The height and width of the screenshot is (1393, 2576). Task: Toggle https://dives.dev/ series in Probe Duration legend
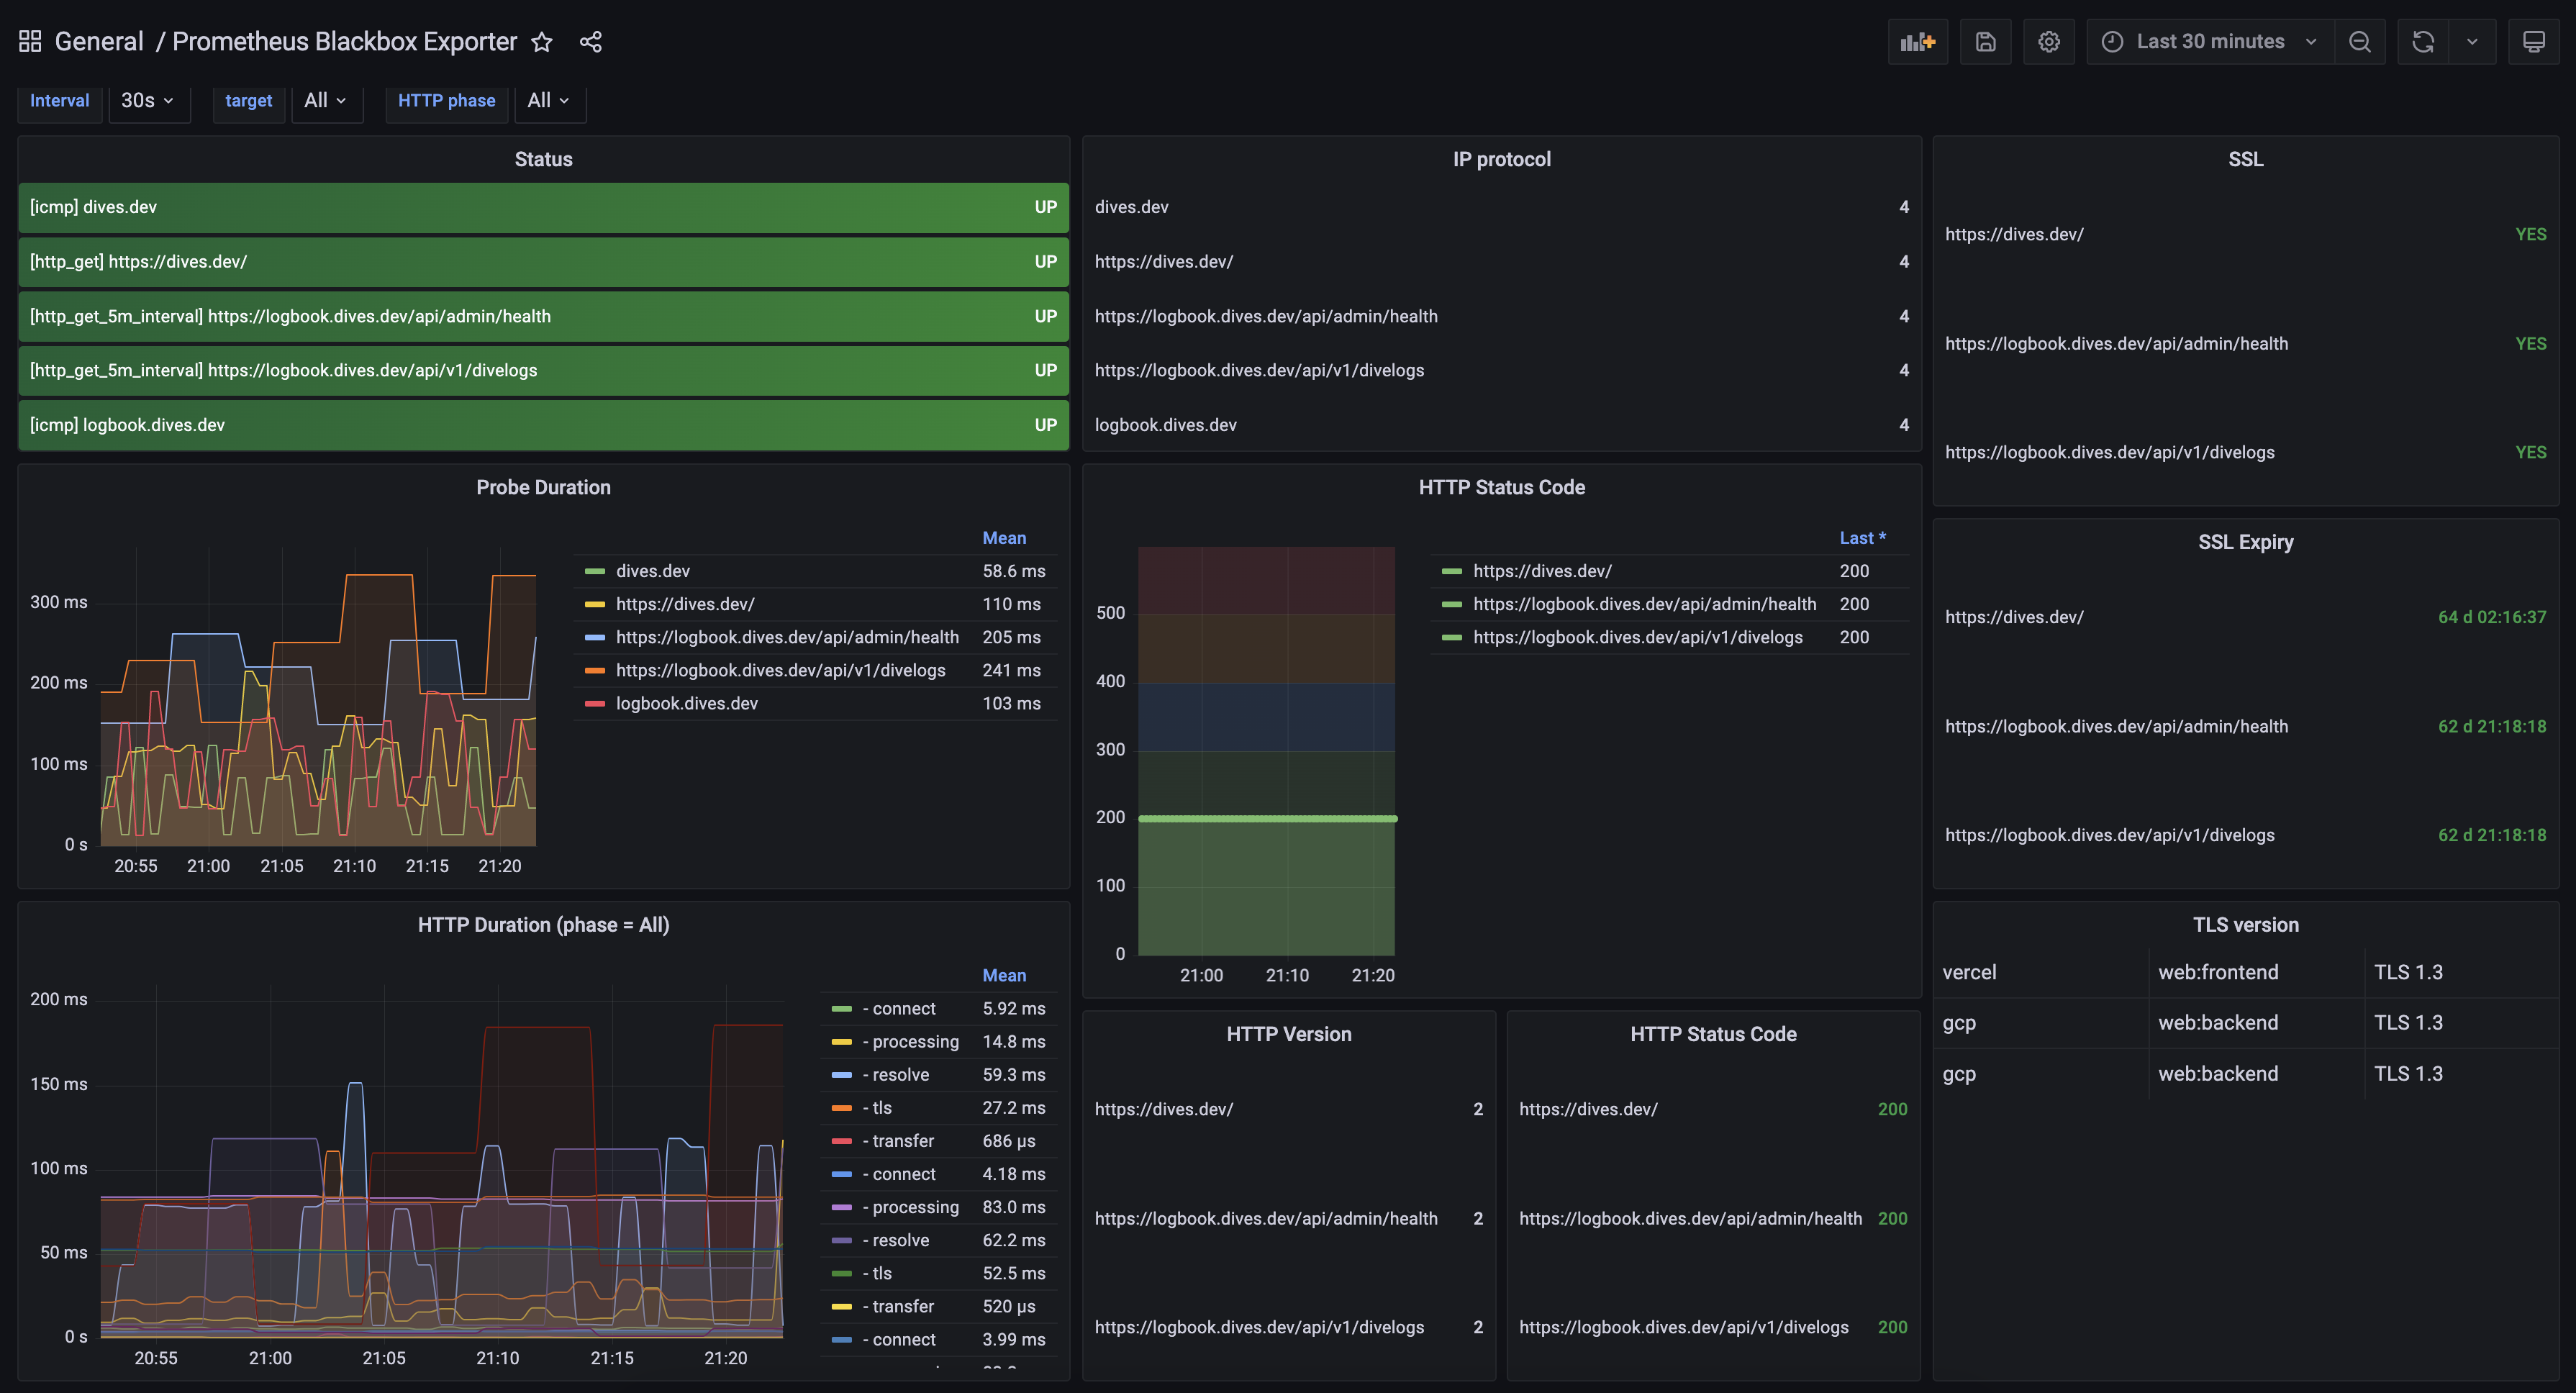click(685, 604)
